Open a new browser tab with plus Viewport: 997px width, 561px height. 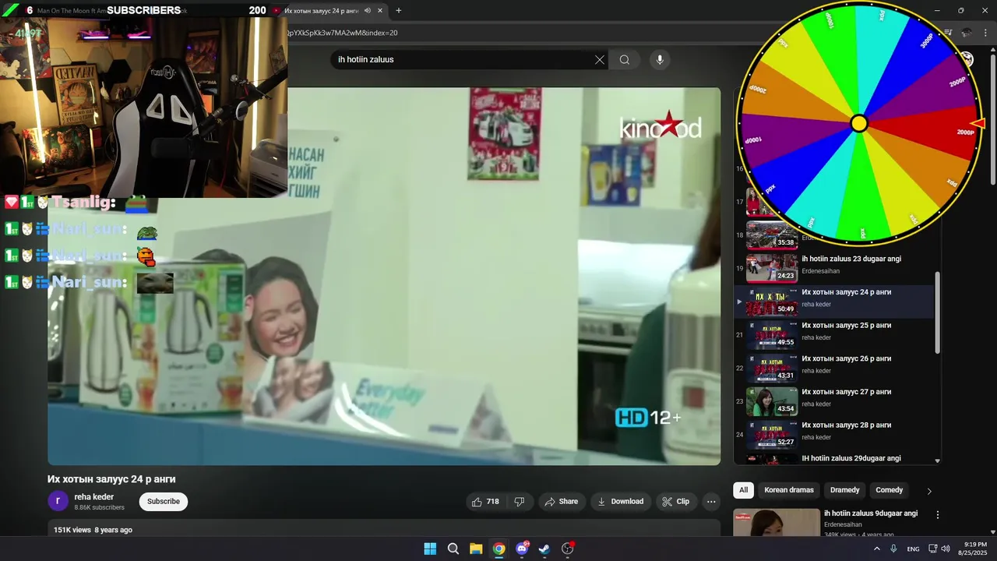click(399, 11)
